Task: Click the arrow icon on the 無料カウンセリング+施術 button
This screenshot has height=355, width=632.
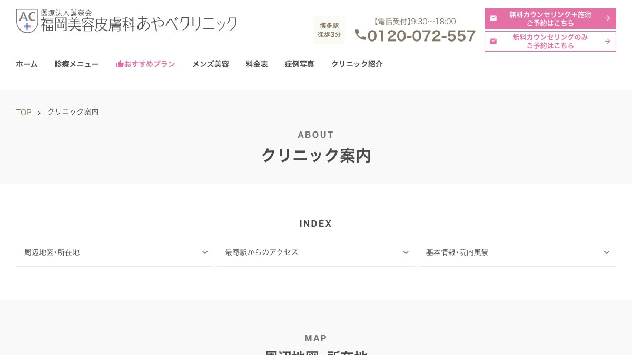Action: click(607, 18)
